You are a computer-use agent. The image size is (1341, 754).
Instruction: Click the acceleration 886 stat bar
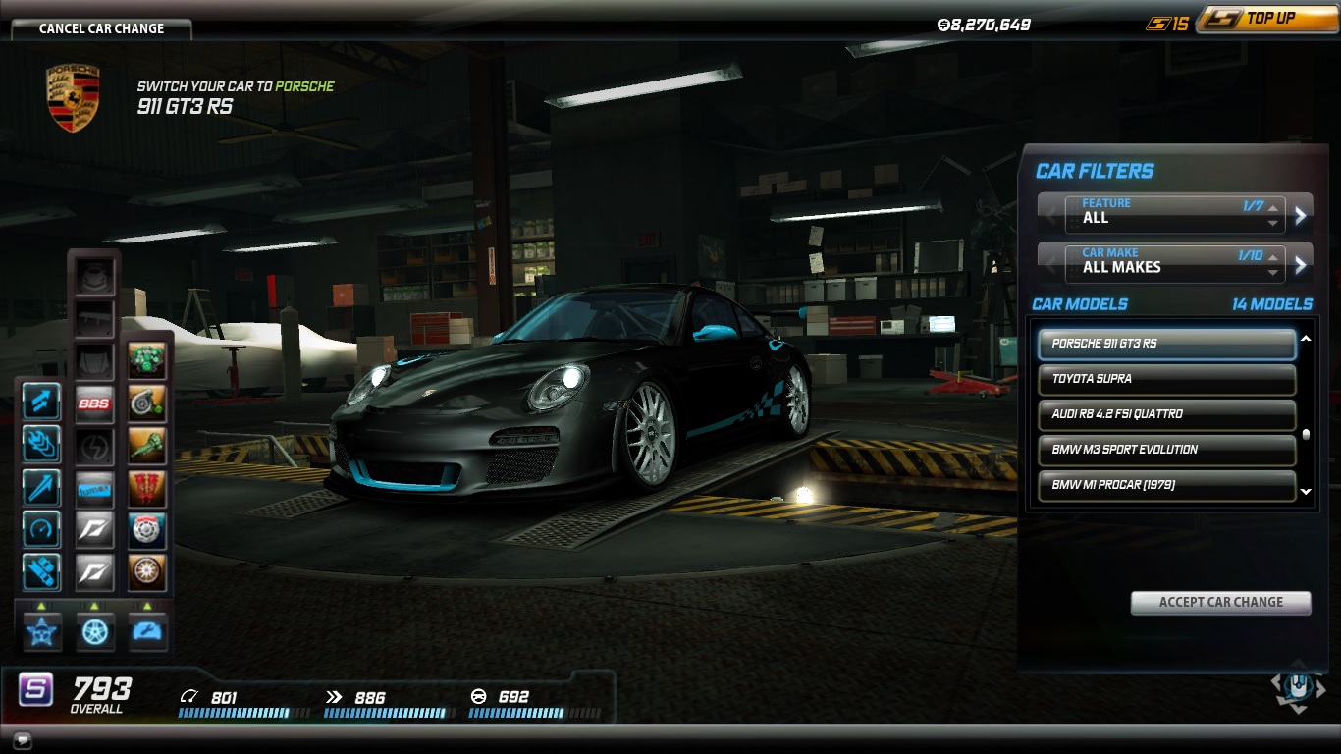pyautogui.click(x=390, y=714)
